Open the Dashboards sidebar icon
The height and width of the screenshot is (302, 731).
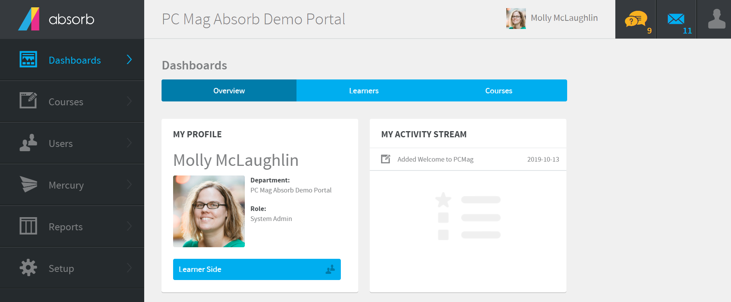(28, 59)
